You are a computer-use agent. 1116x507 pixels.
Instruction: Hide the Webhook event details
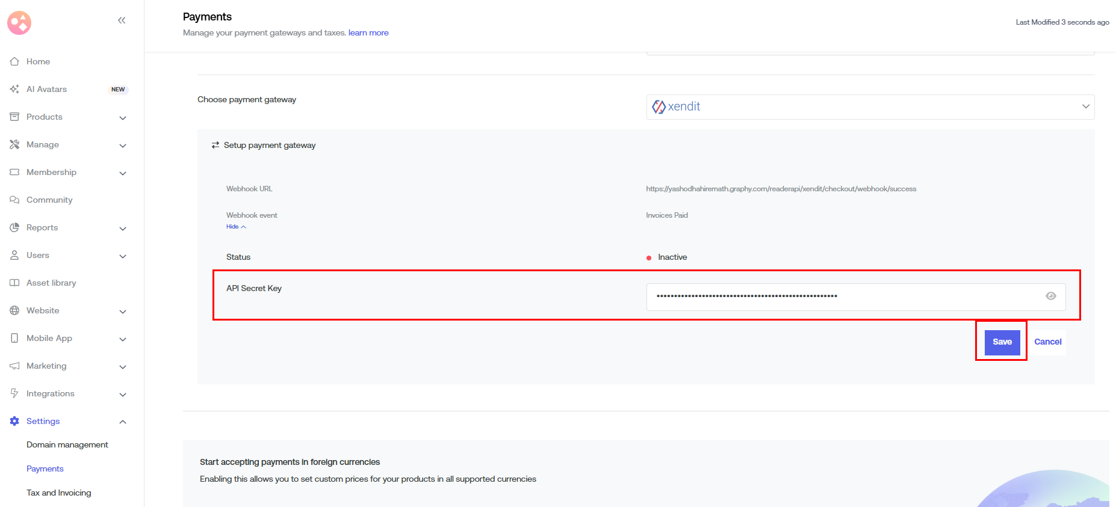click(235, 227)
